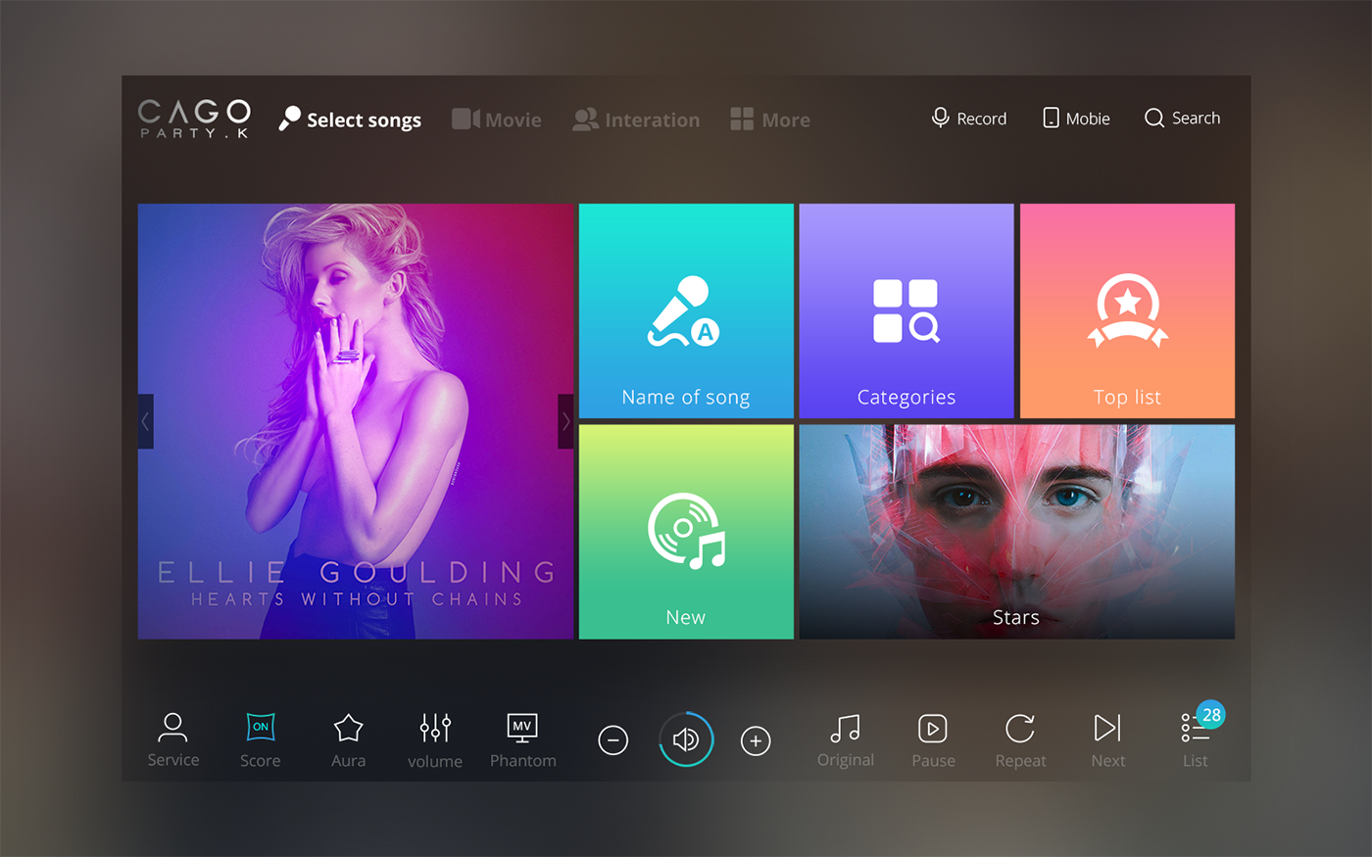The height and width of the screenshot is (857, 1372).
Task: Switch to the Movie tab
Action: (x=497, y=119)
